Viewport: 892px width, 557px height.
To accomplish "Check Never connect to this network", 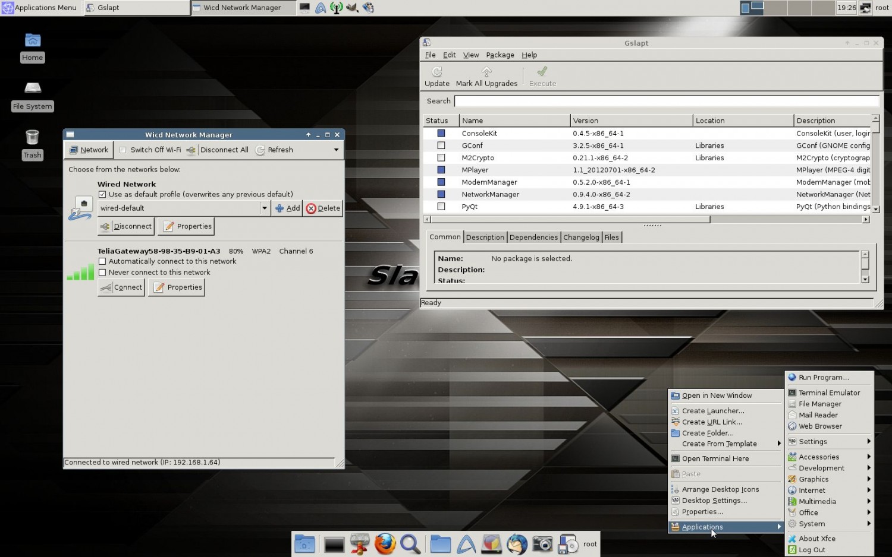I will pyautogui.click(x=102, y=273).
